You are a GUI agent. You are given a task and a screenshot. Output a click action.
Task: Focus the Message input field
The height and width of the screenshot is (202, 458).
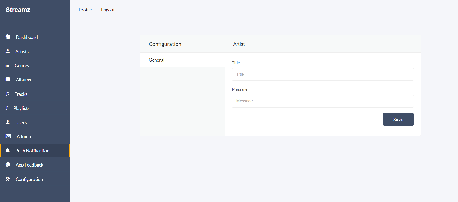pos(323,101)
